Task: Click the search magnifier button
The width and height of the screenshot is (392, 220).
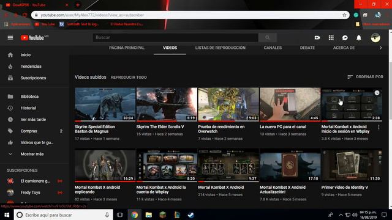Action: [268, 38]
